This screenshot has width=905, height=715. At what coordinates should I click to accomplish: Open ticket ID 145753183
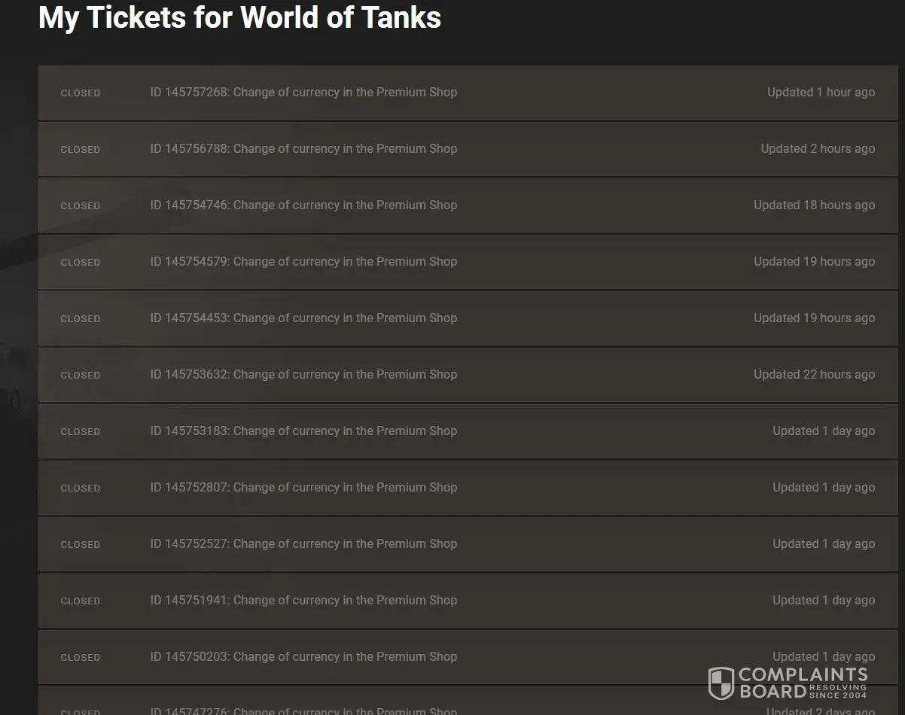[303, 431]
